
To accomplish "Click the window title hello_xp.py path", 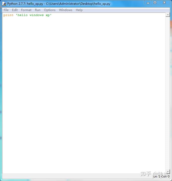I will (x=78, y=4).
